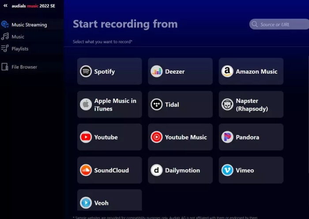Viewport: 309px width, 219px height.
Task: Select the SoundCloud tile
Action: point(109,170)
